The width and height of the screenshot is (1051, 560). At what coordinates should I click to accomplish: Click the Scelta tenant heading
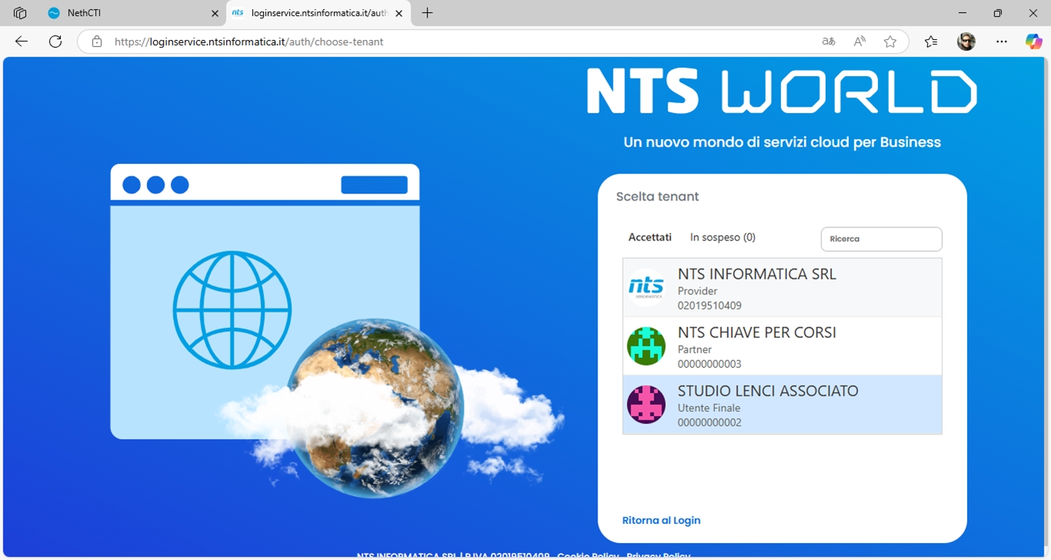coord(657,197)
